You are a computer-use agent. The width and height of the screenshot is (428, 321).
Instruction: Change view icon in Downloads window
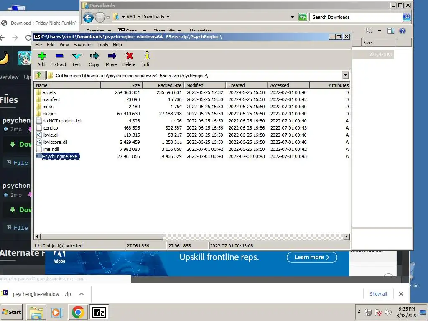tap(369, 31)
